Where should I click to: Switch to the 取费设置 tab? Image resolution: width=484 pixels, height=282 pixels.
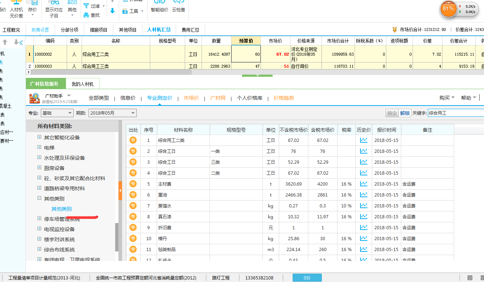point(40,30)
